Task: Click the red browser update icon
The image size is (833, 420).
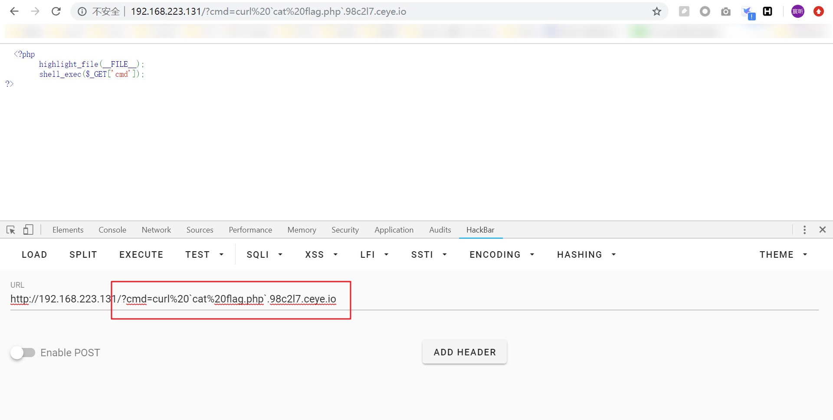Action: coord(819,11)
